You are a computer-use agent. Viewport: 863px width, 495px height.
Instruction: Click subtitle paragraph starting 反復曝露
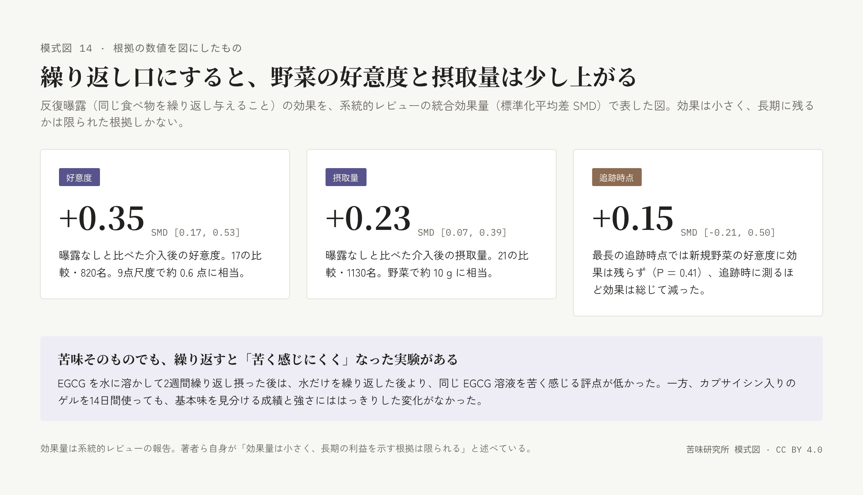(x=427, y=114)
